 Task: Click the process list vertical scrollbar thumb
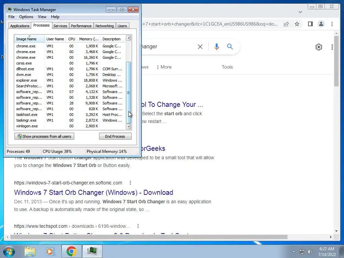[x=129, y=92]
